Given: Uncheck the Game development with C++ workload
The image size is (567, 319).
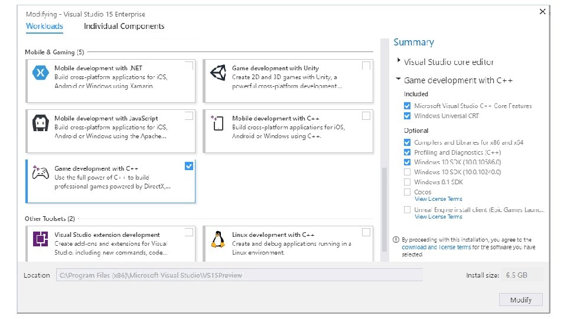Looking at the screenshot, I should point(189,167).
